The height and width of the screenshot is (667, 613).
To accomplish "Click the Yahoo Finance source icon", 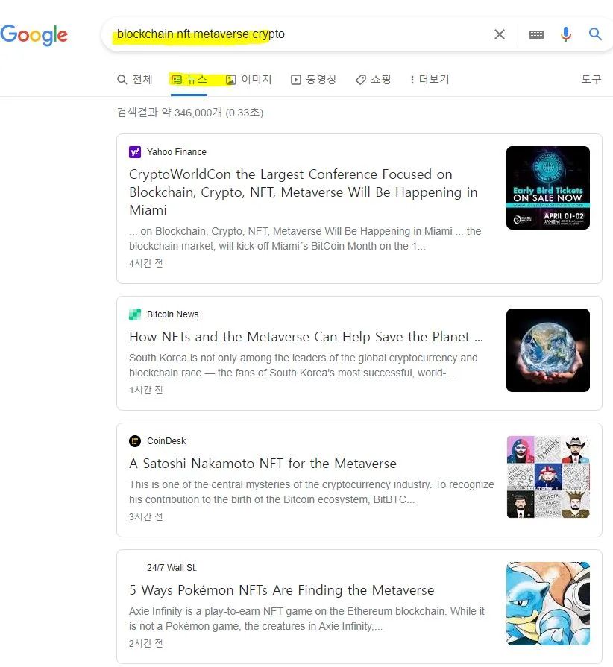I will (135, 152).
